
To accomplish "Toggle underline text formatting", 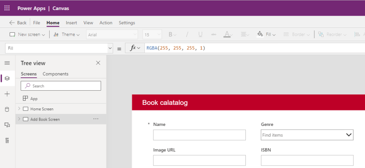I will [x=200, y=35].
